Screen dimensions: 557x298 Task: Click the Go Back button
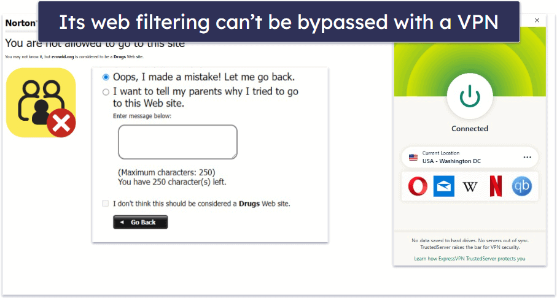click(x=140, y=222)
